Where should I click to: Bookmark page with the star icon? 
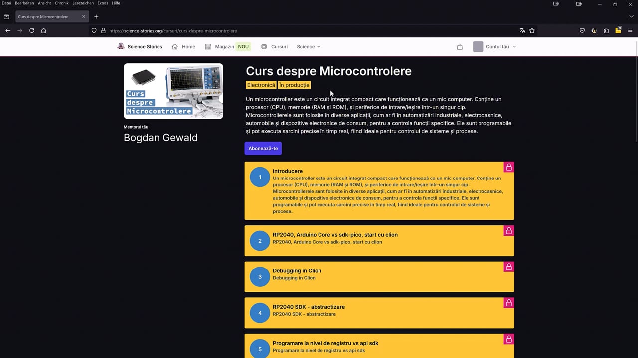point(532,30)
